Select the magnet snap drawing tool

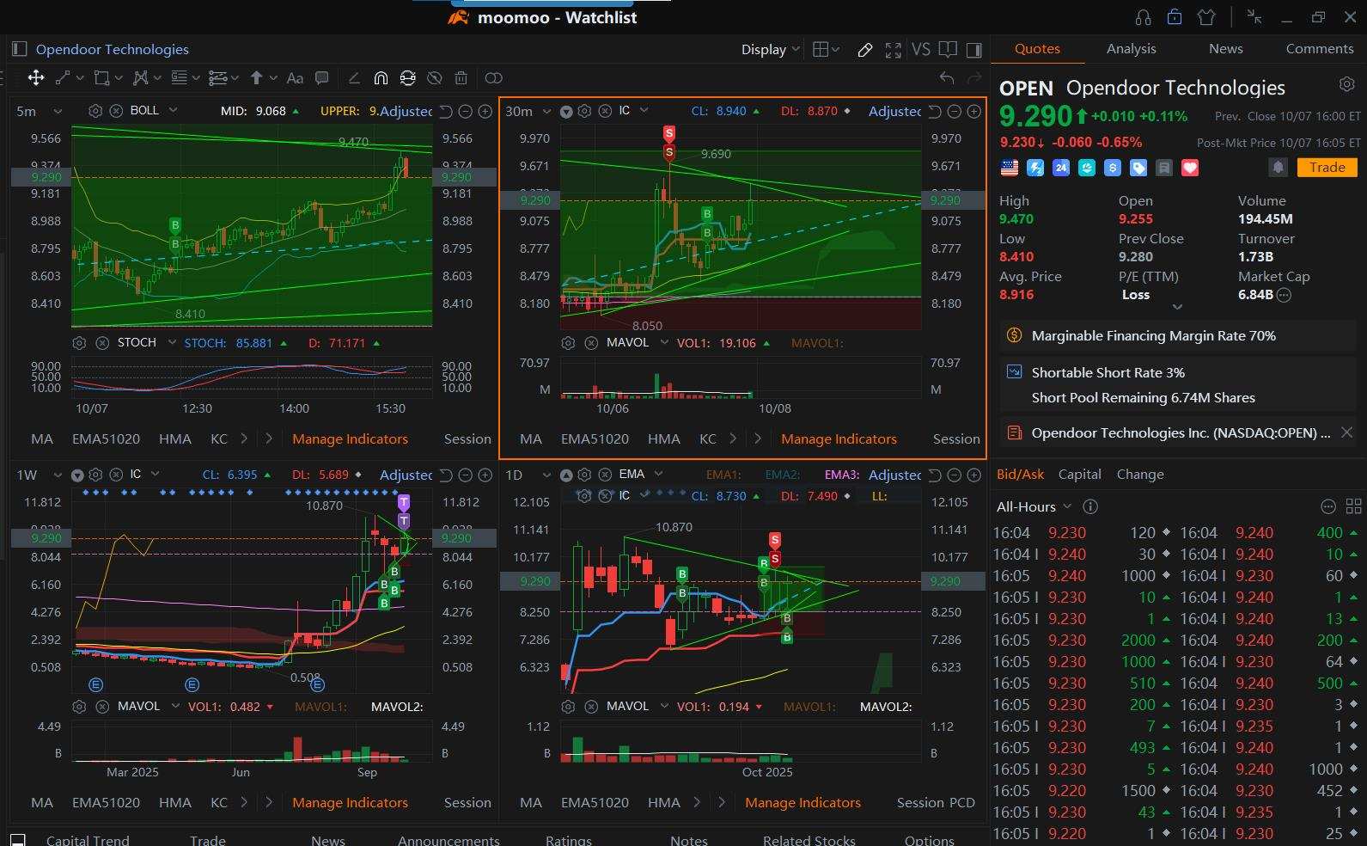click(x=381, y=78)
